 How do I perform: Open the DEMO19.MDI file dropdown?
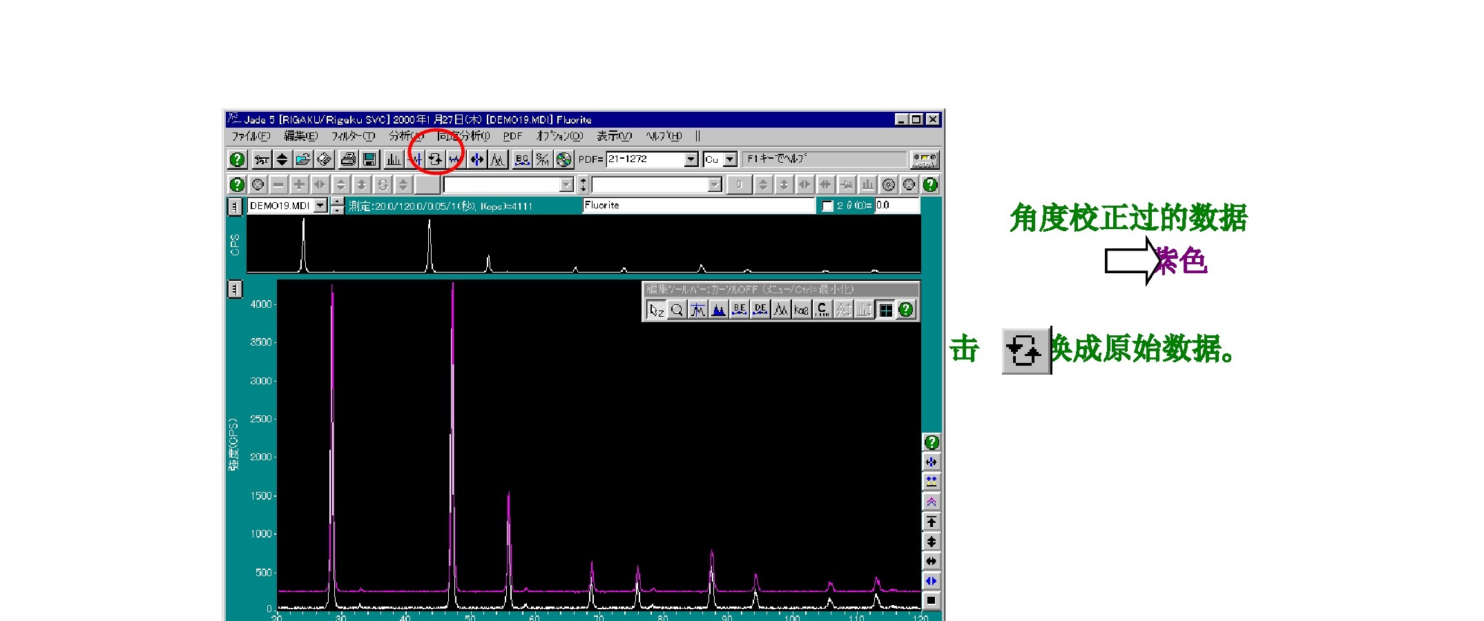[320, 206]
